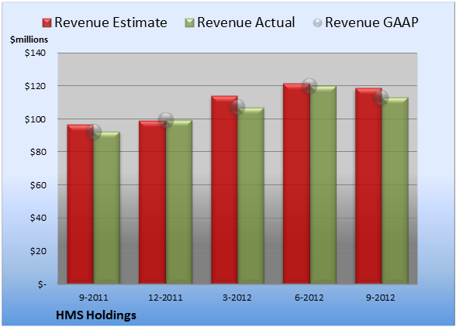Click the GAAP sphere marker for 9-2011

point(94,132)
